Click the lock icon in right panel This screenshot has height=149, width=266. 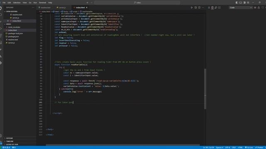(x=259, y=7)
